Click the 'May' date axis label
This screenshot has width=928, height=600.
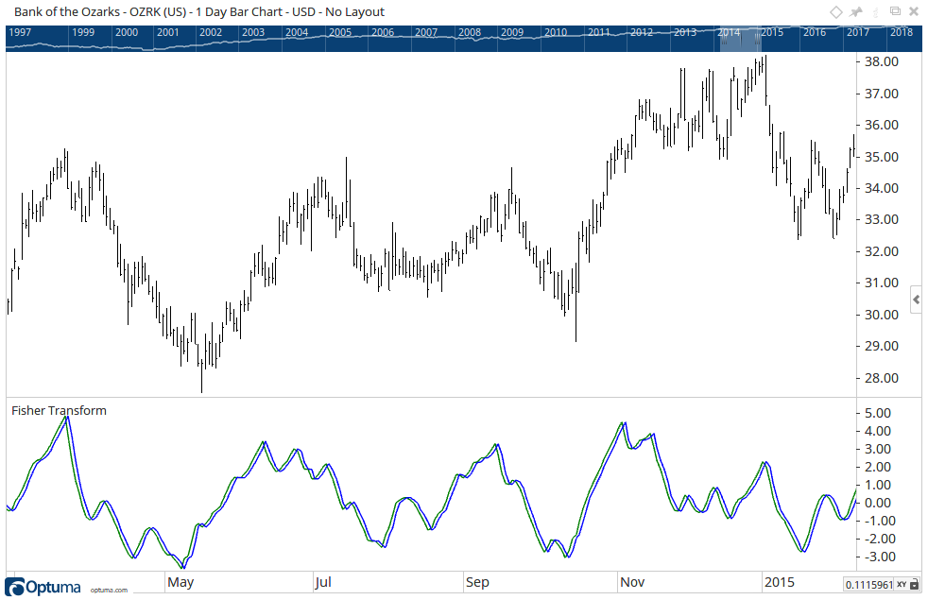(180, 582)
